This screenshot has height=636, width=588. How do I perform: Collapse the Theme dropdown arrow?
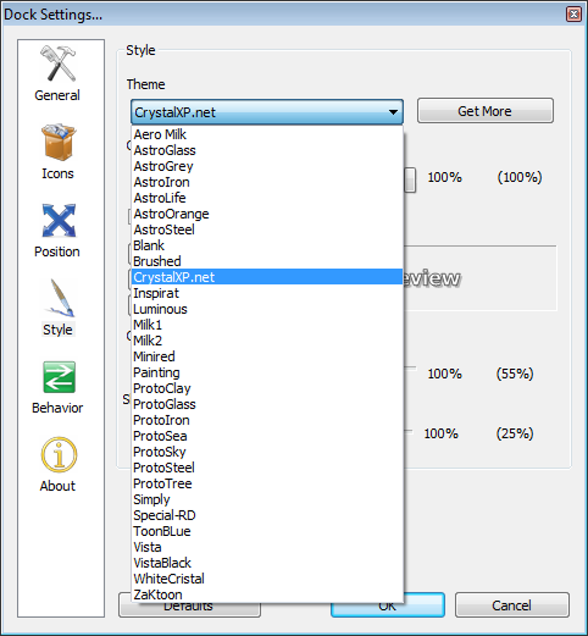click(393, 112)
